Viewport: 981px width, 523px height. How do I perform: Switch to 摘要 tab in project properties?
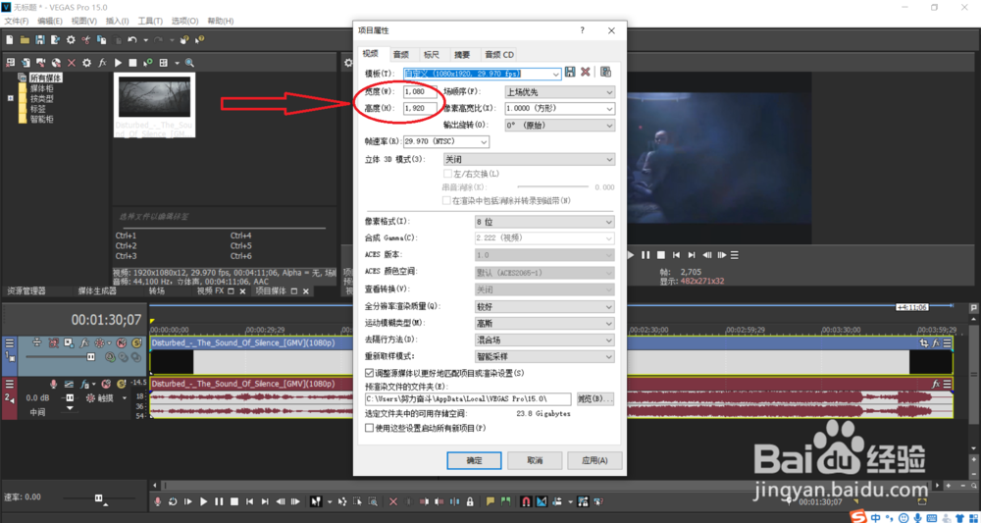click(x=462, y=54)
